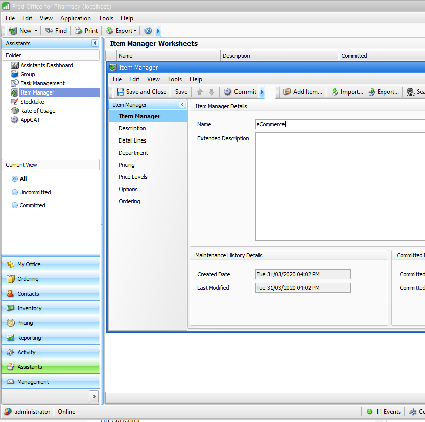The image size is (425, 422).
Task: Click the Extended Description text area
Action: coord(340,186)
